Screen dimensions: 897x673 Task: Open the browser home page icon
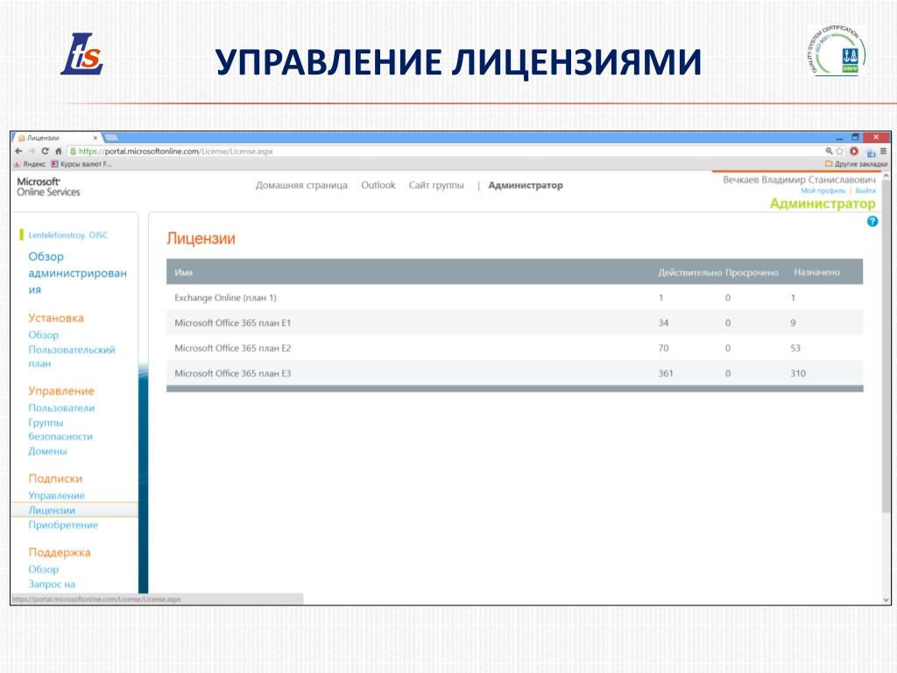[x=59, y=151]
